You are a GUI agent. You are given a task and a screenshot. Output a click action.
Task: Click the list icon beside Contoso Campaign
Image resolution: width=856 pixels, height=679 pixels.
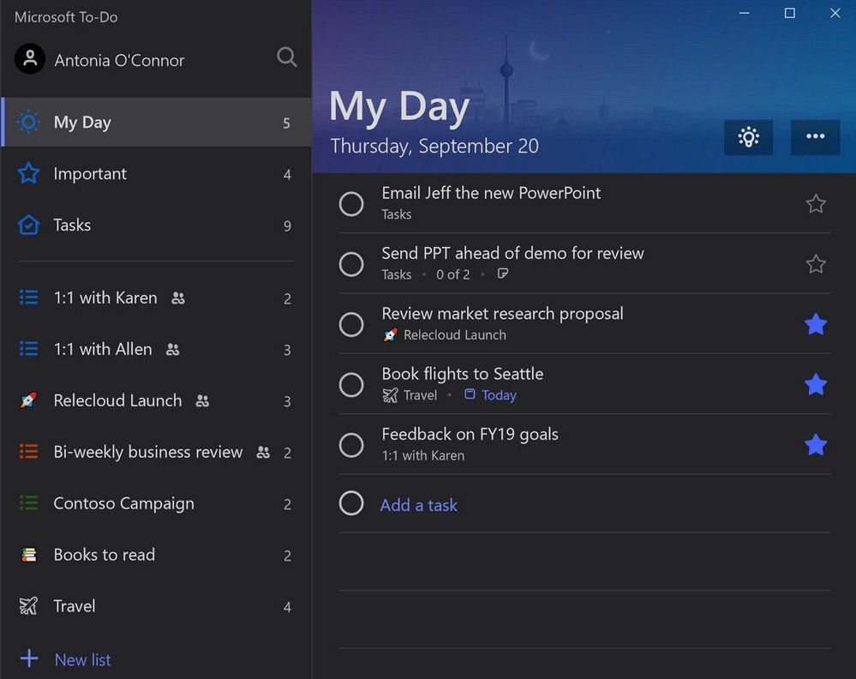point(28,503)
